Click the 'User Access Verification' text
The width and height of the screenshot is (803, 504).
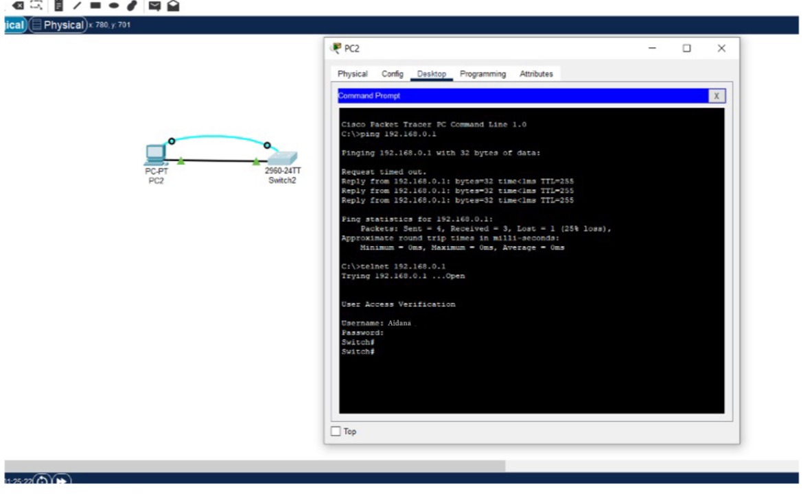[398, 304]
